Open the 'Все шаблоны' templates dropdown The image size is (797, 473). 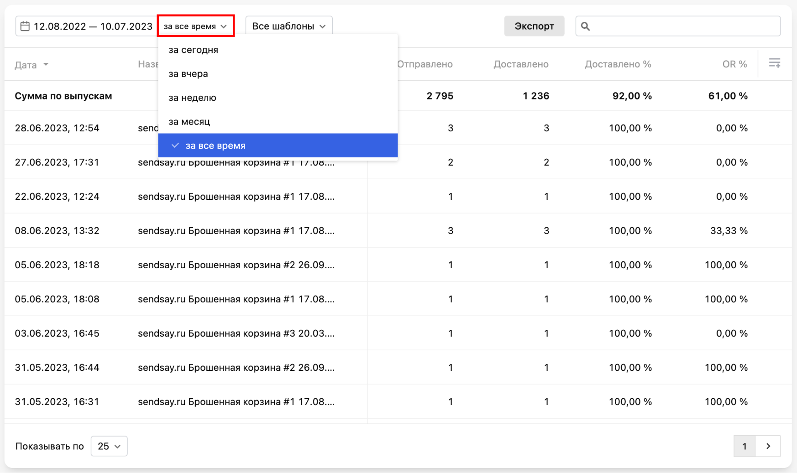(288, 26)
